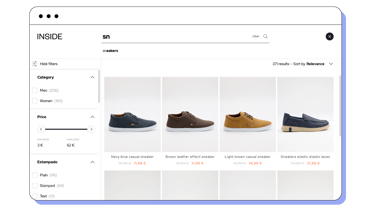This screenshot has width=375, height=211.
Task: Click the filter icon beside Hide filters
Action: tap(34, 64)
